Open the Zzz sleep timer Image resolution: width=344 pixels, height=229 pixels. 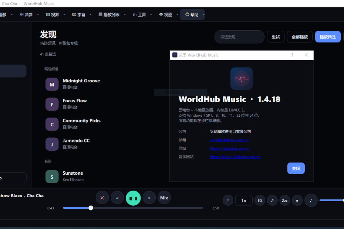tap(284, 201)
